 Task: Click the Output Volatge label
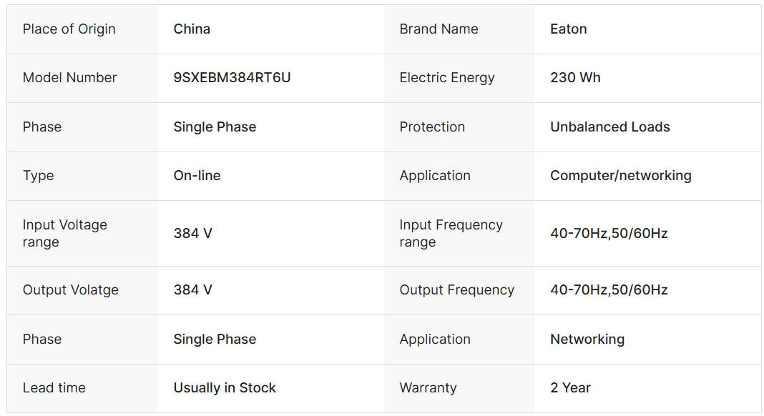70,290
